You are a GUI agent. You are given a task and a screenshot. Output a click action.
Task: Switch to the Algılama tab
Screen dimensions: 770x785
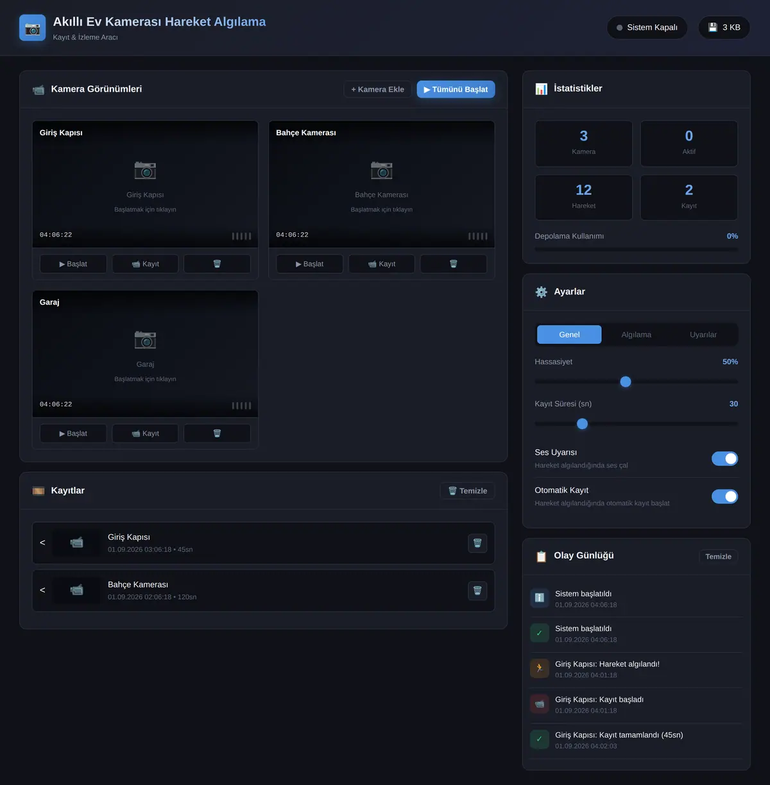(x=637, y=335)
